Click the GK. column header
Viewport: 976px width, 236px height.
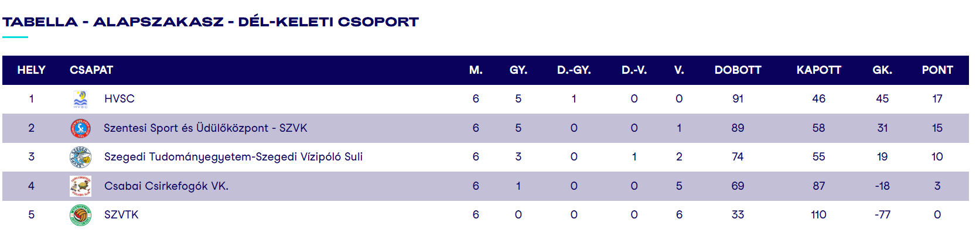[x=882, y=70]
